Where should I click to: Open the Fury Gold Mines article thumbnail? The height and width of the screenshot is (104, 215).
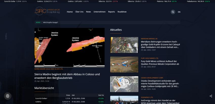coord(124,65)
